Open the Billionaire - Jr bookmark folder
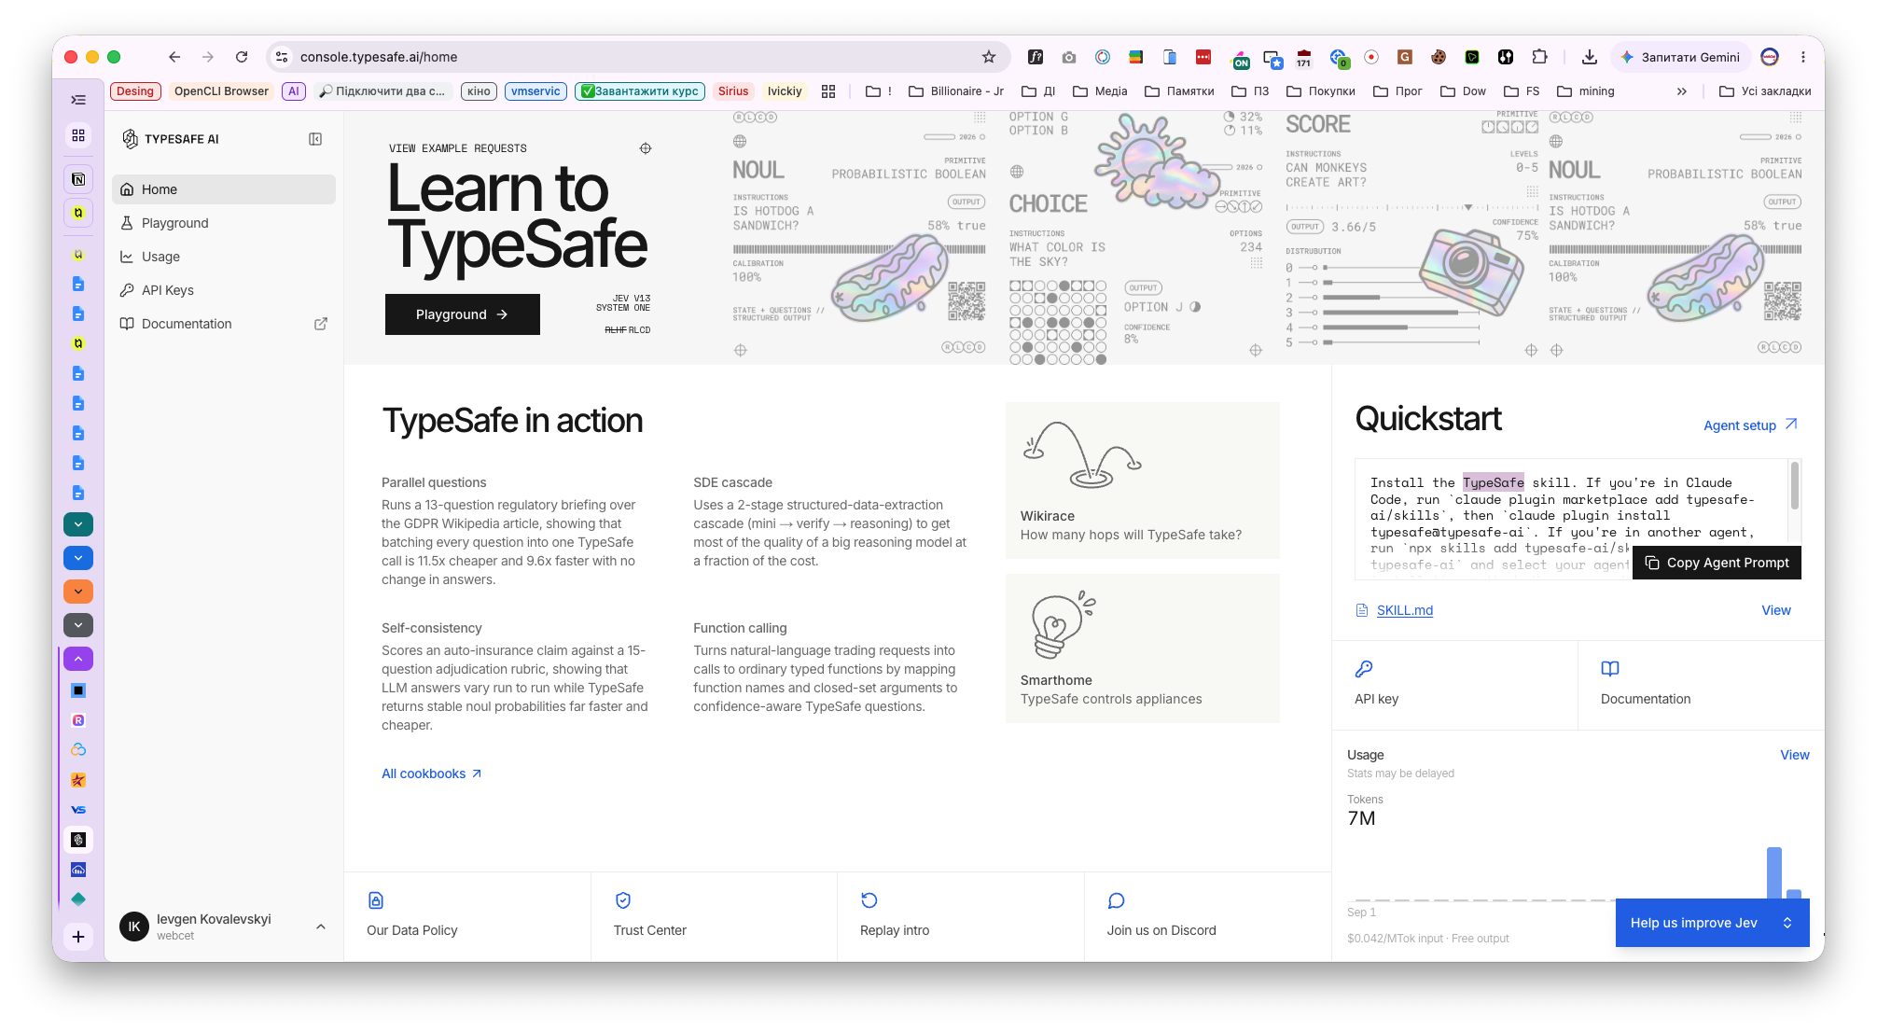 click(956, 91)
